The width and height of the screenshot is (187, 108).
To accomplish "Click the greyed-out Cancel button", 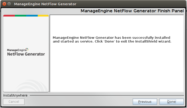I will tap(14, 101).
